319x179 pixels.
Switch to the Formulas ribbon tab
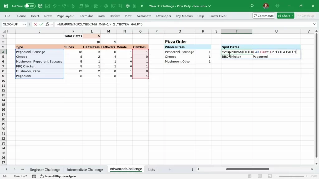pyautogui.click(x=86, y=16)
